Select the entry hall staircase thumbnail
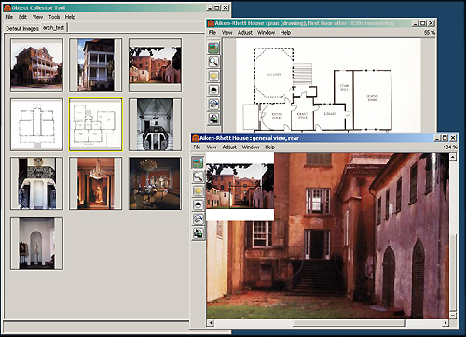 tap(155, 124)
